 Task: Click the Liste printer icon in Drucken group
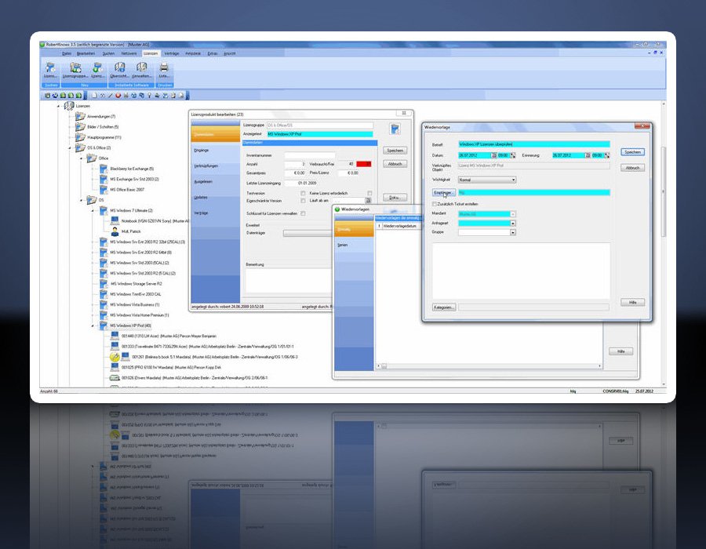click(x=164, y=67)
